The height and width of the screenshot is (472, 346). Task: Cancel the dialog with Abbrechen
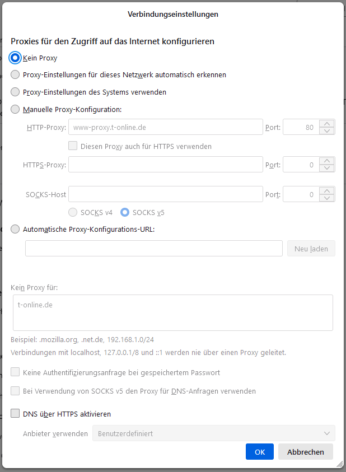[x=306, y=452]
